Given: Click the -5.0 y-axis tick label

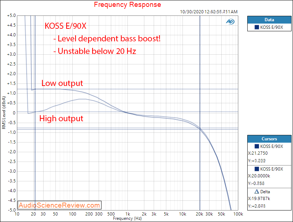Looking at the screenshot, I should [x=12, y=210].
